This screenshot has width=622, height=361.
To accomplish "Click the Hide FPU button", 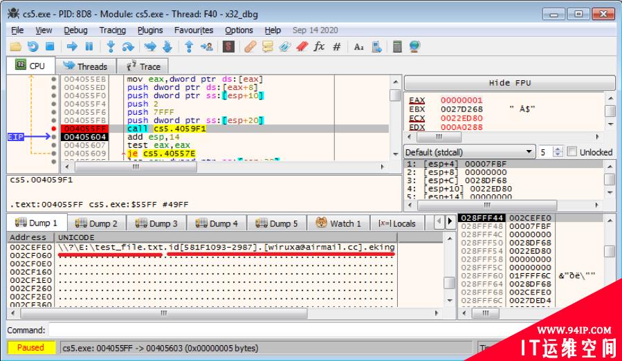I will [509, 83].
